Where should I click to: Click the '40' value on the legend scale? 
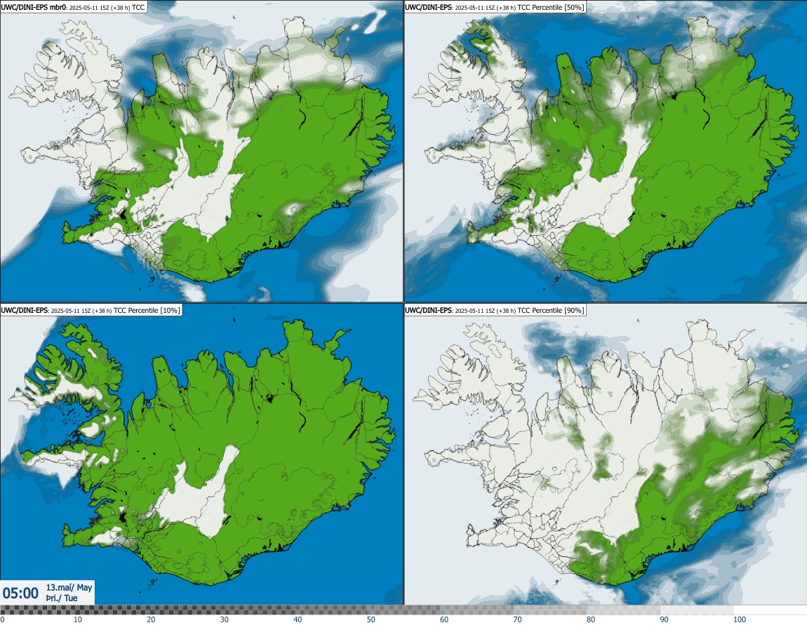298,619
